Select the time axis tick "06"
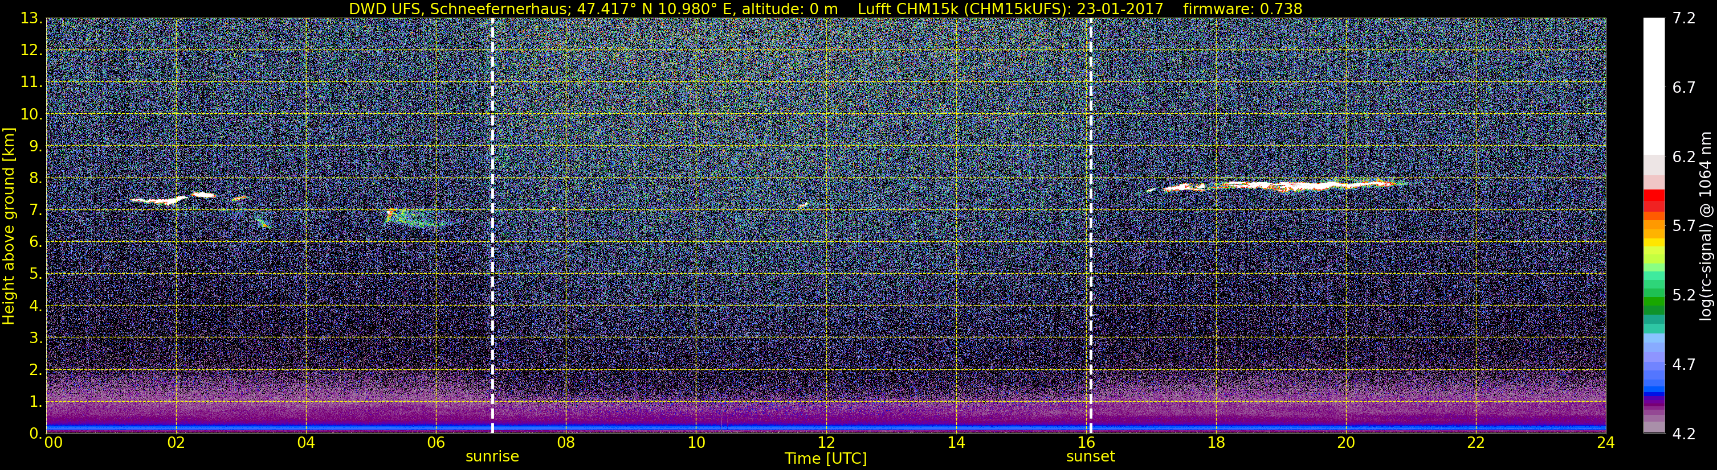1717x470 pixels. [436, 443]
